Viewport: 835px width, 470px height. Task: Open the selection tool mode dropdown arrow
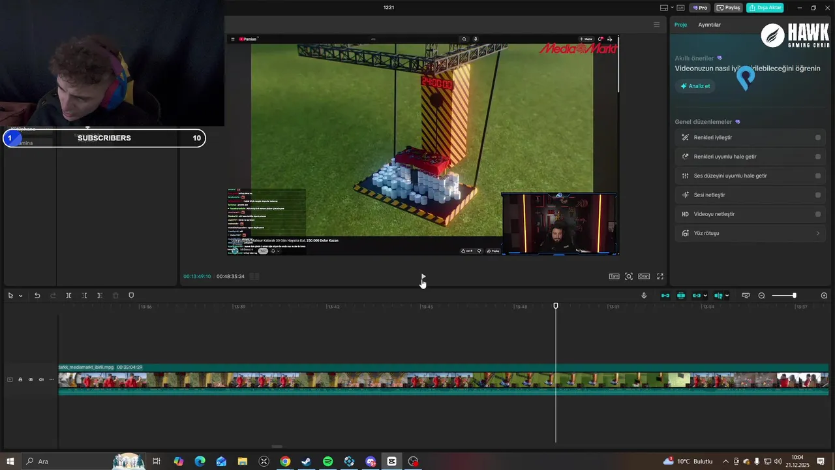20,296
